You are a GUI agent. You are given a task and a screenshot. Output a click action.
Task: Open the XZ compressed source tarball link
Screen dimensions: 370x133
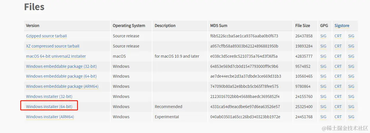tap(52, 46)
